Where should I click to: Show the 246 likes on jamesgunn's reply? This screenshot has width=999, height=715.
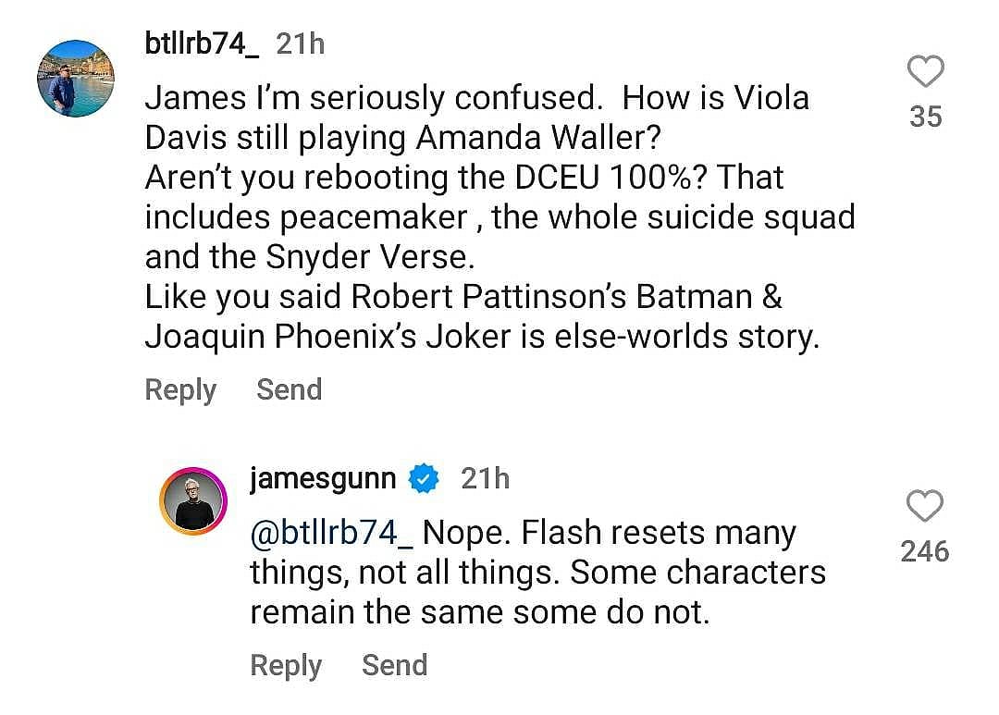(925, 552)
